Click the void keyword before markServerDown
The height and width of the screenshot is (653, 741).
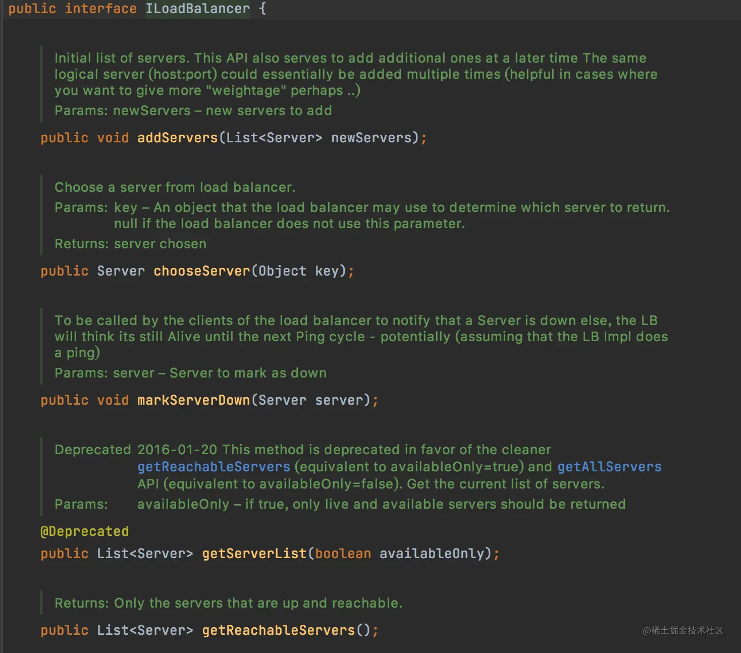(x=113, y=400)
